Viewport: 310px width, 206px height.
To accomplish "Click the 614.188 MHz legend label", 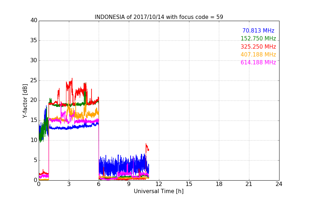I will click(258, 62).
